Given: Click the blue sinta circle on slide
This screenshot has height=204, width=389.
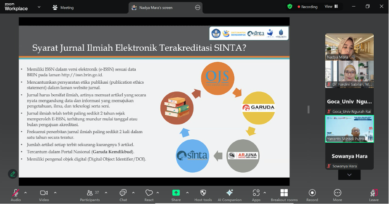Looking at the screenshot, I should (x=193, y=156).
